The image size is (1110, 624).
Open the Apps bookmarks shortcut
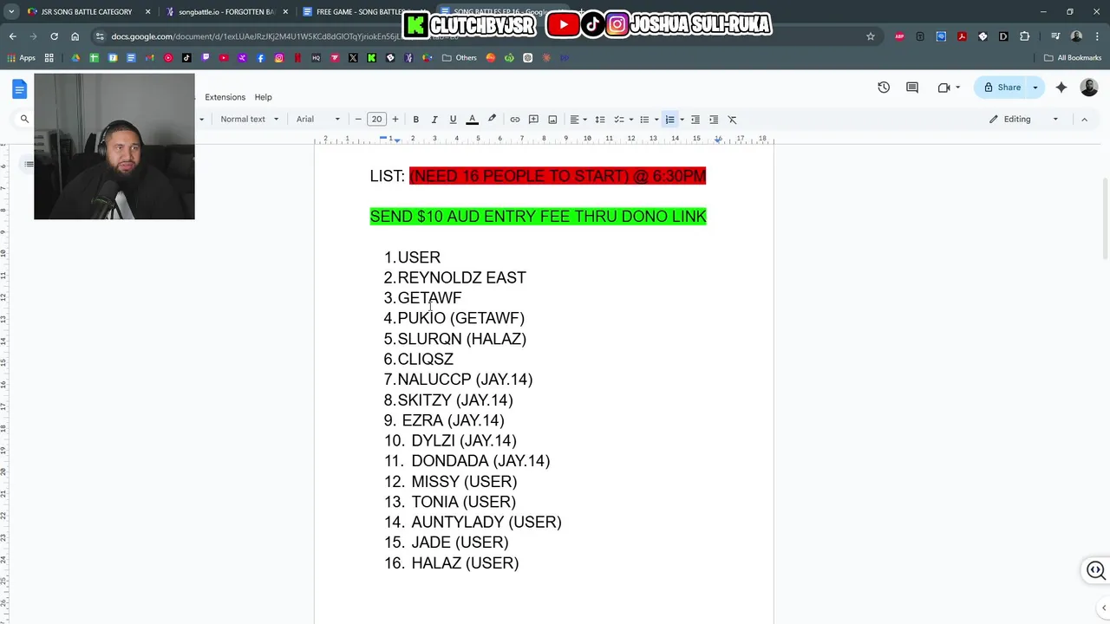coord(22,58)
